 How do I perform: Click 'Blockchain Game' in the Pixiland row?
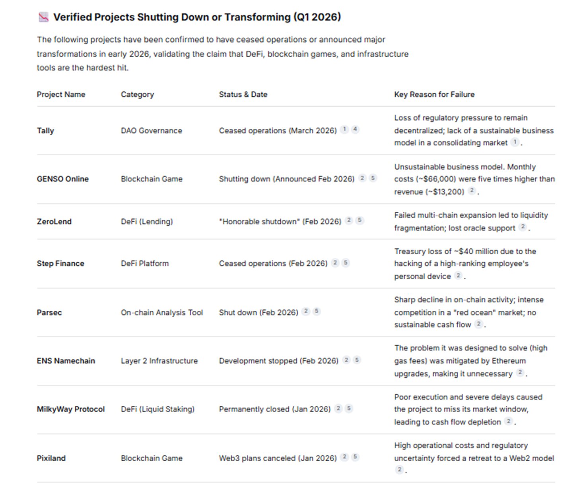pos(152,458)
